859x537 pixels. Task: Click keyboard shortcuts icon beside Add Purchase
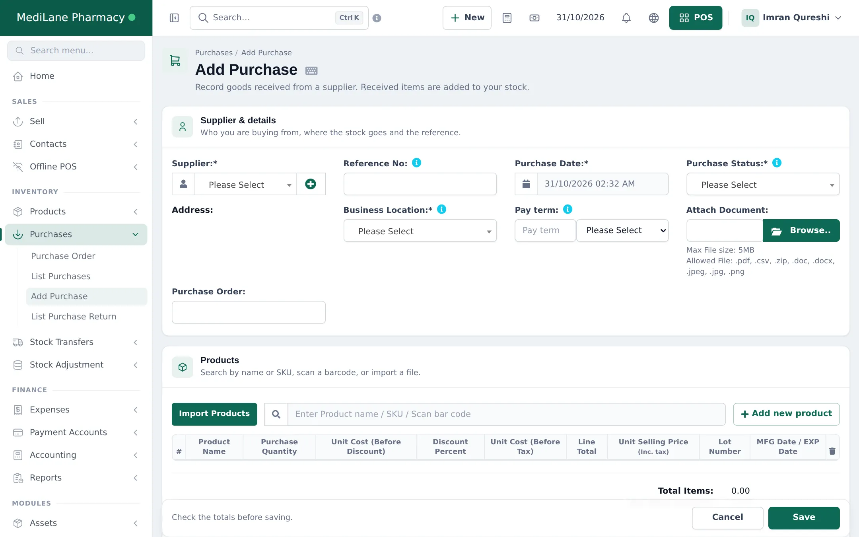click(311, 70)
